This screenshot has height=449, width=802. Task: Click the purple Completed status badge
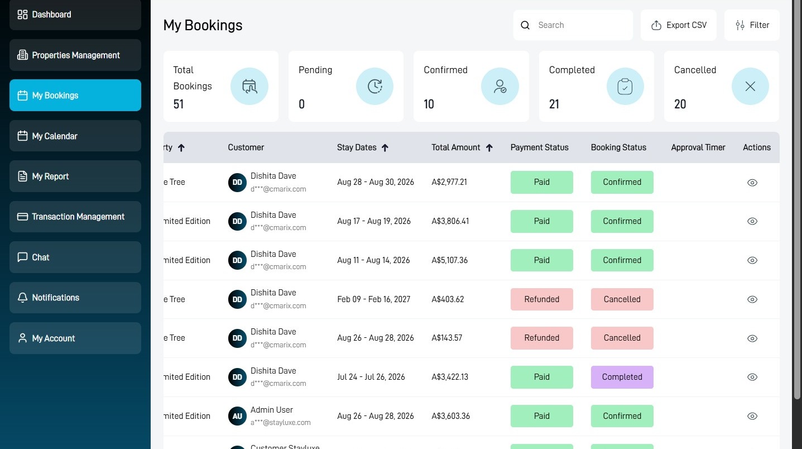[x=622, y=377]
